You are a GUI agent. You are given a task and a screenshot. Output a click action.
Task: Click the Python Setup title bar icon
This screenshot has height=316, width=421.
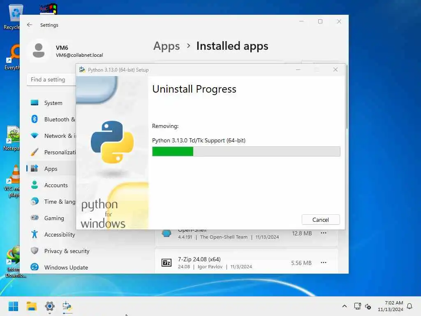pyautogui.click(x=82, y=70)
